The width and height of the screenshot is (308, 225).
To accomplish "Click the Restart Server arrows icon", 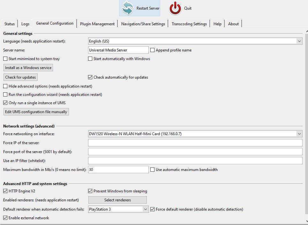I will coord(127,8).
